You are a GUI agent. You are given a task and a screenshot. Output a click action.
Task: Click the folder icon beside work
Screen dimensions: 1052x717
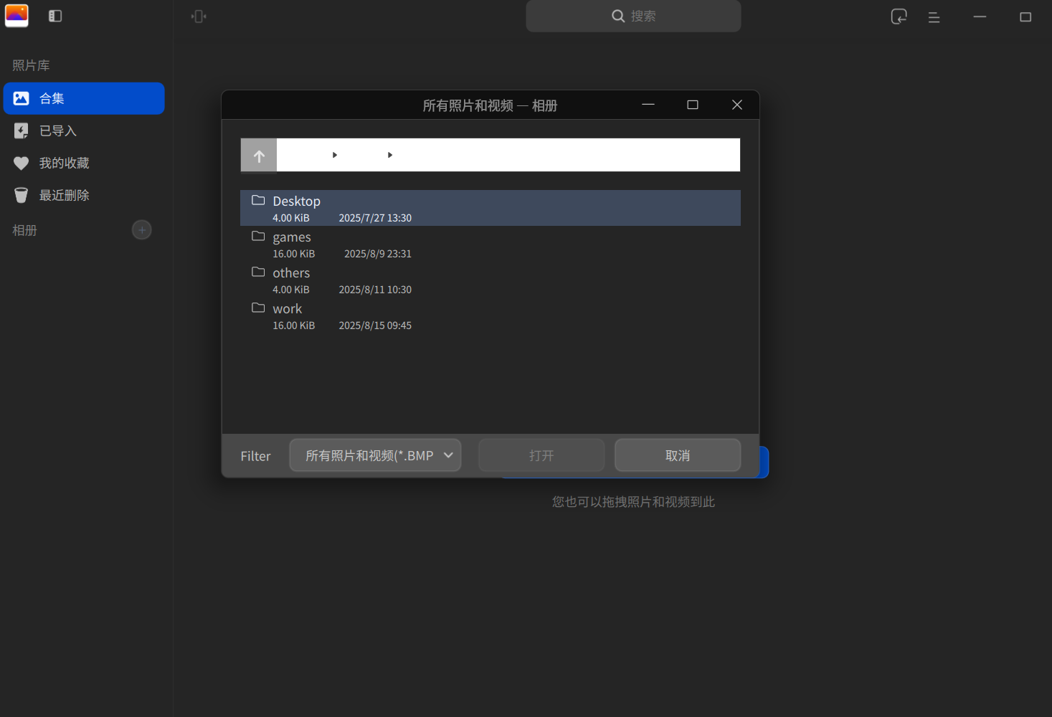(258, 308)
